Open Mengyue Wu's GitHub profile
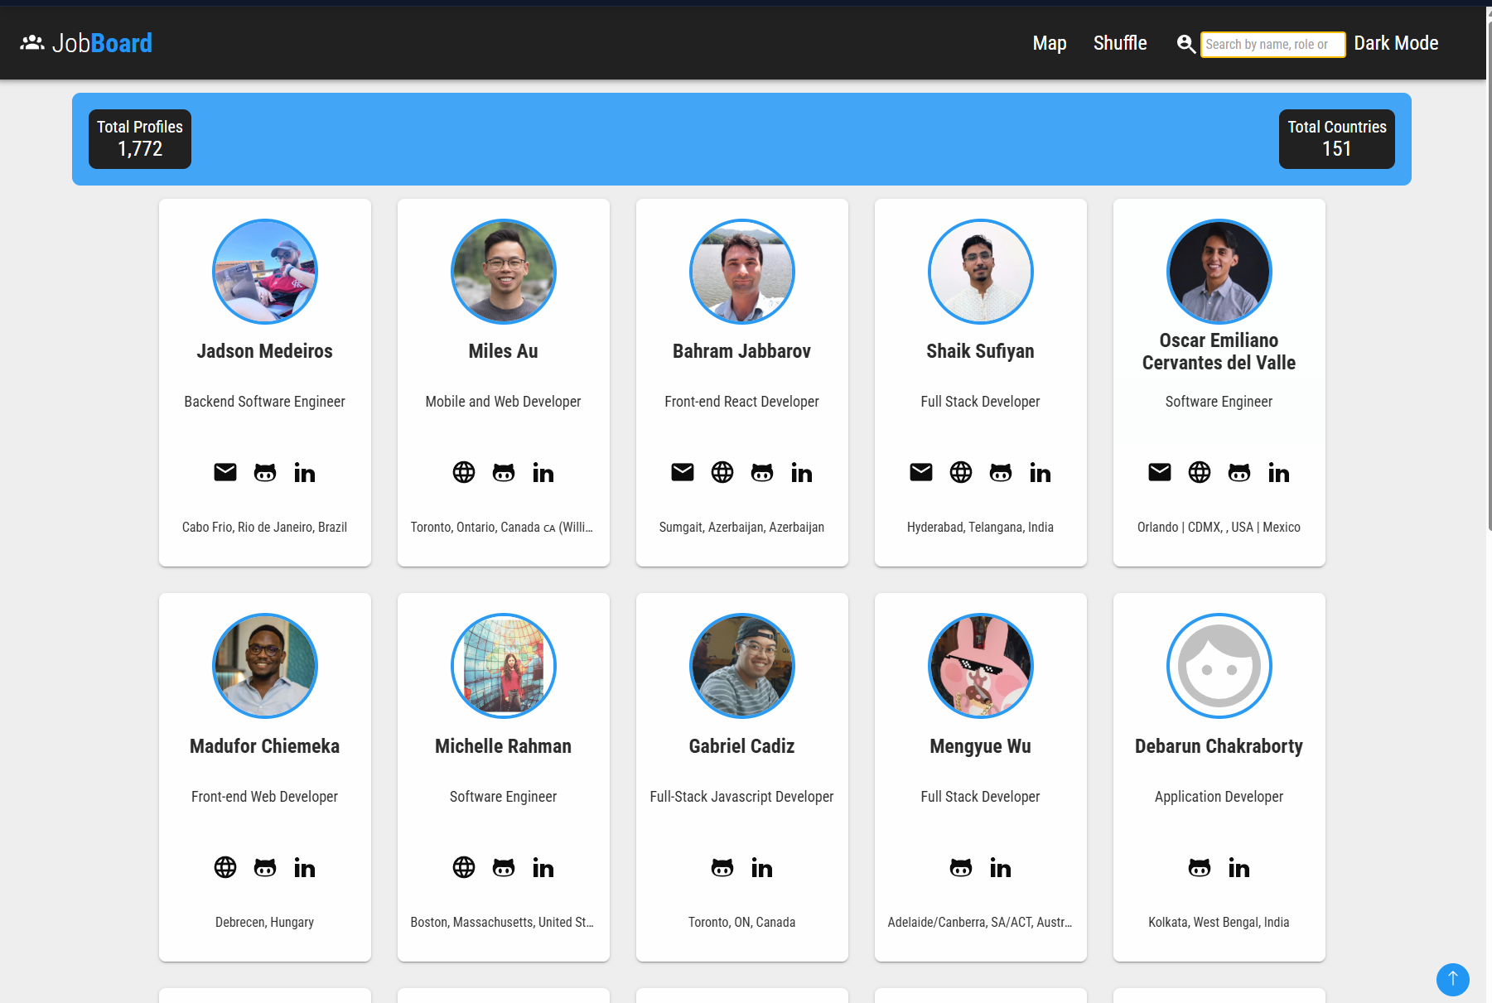The width and height of the screenshot is (1492, 1003). (x=961, y=867)
